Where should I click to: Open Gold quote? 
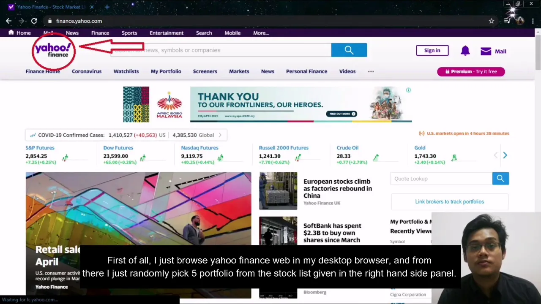click(x=420, y=148)
